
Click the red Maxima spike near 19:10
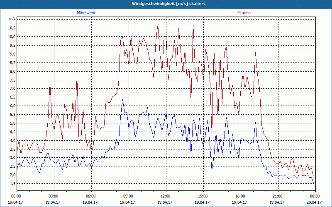pyautogui.click(x=256, y=53)
